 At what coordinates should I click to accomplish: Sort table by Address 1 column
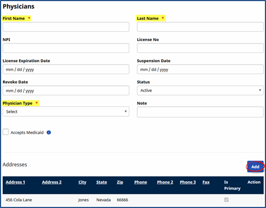point(15,182)
